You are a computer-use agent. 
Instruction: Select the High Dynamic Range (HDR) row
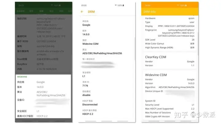coord(170,47)
